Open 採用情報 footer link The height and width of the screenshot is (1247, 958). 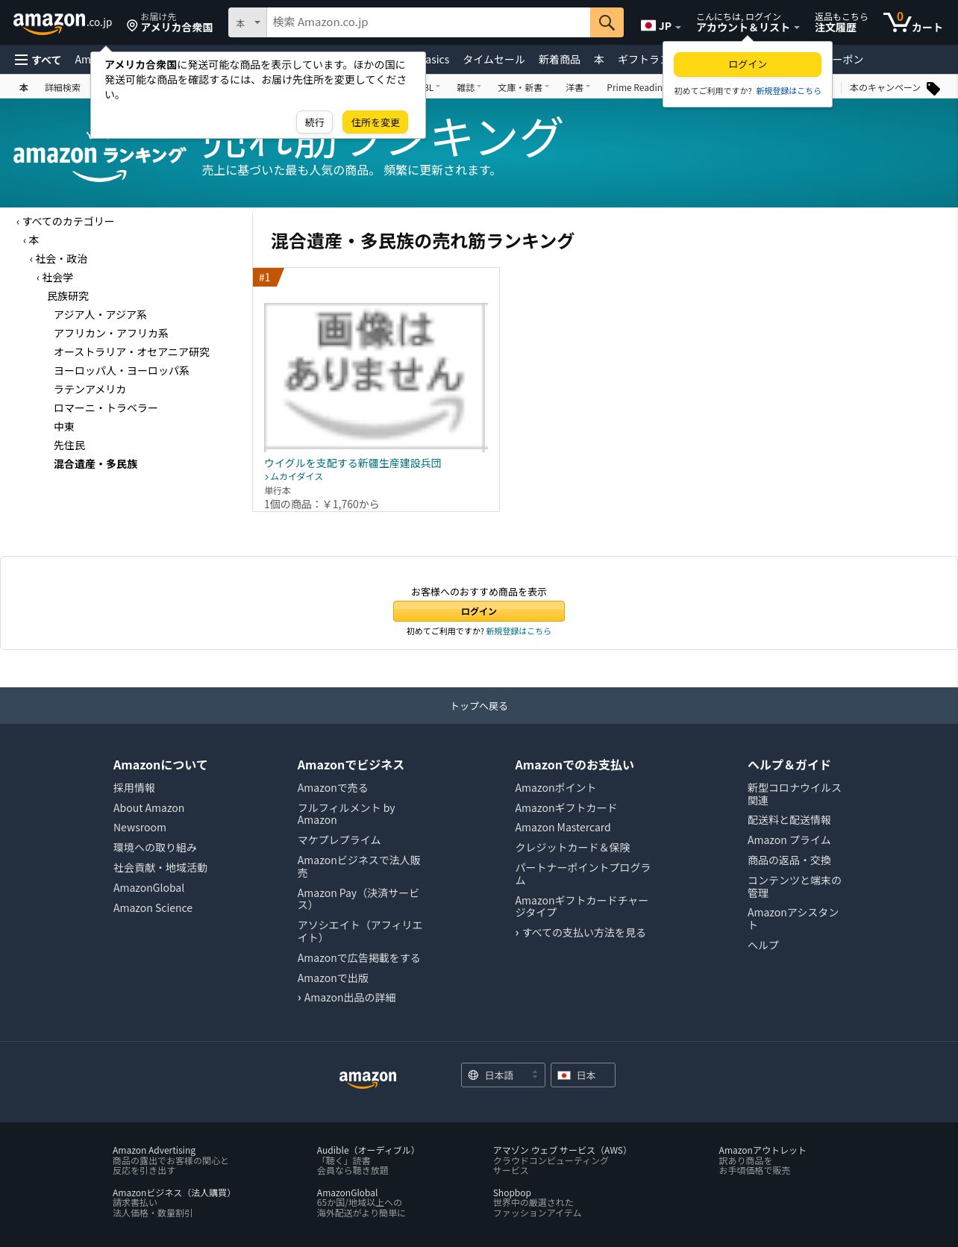(x=134, y=788)
